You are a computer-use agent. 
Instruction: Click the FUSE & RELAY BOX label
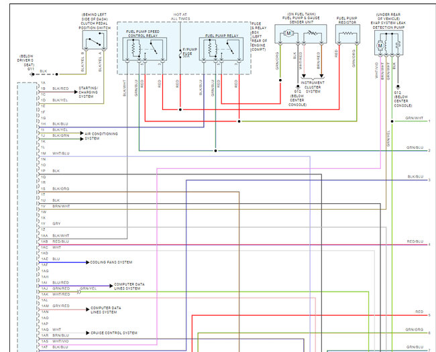click(x=259, y=36)
